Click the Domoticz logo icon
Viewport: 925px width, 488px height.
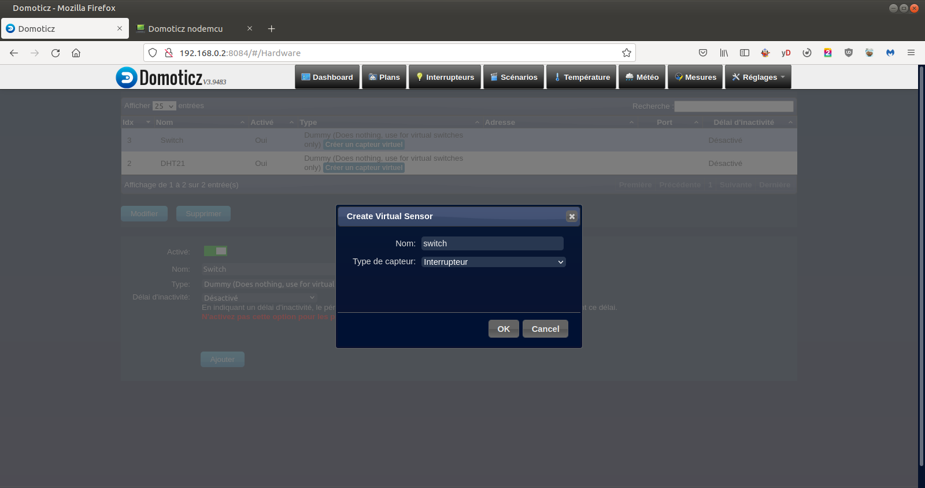click(x=127, y=77)
